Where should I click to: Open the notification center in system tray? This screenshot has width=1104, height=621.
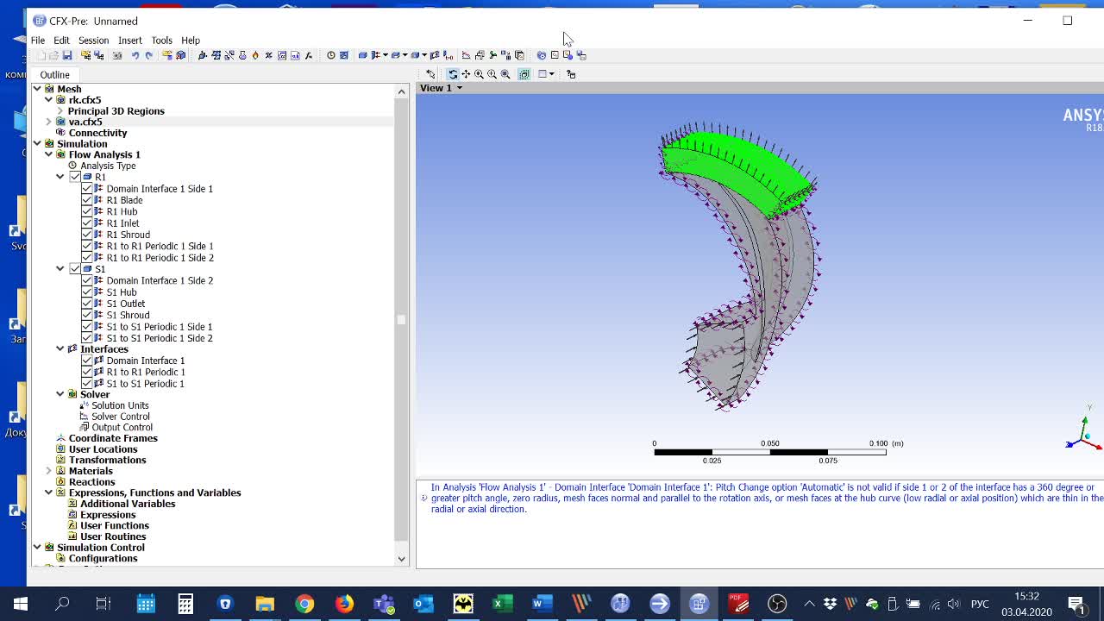pyautogui.click(x=1076, y=604)
